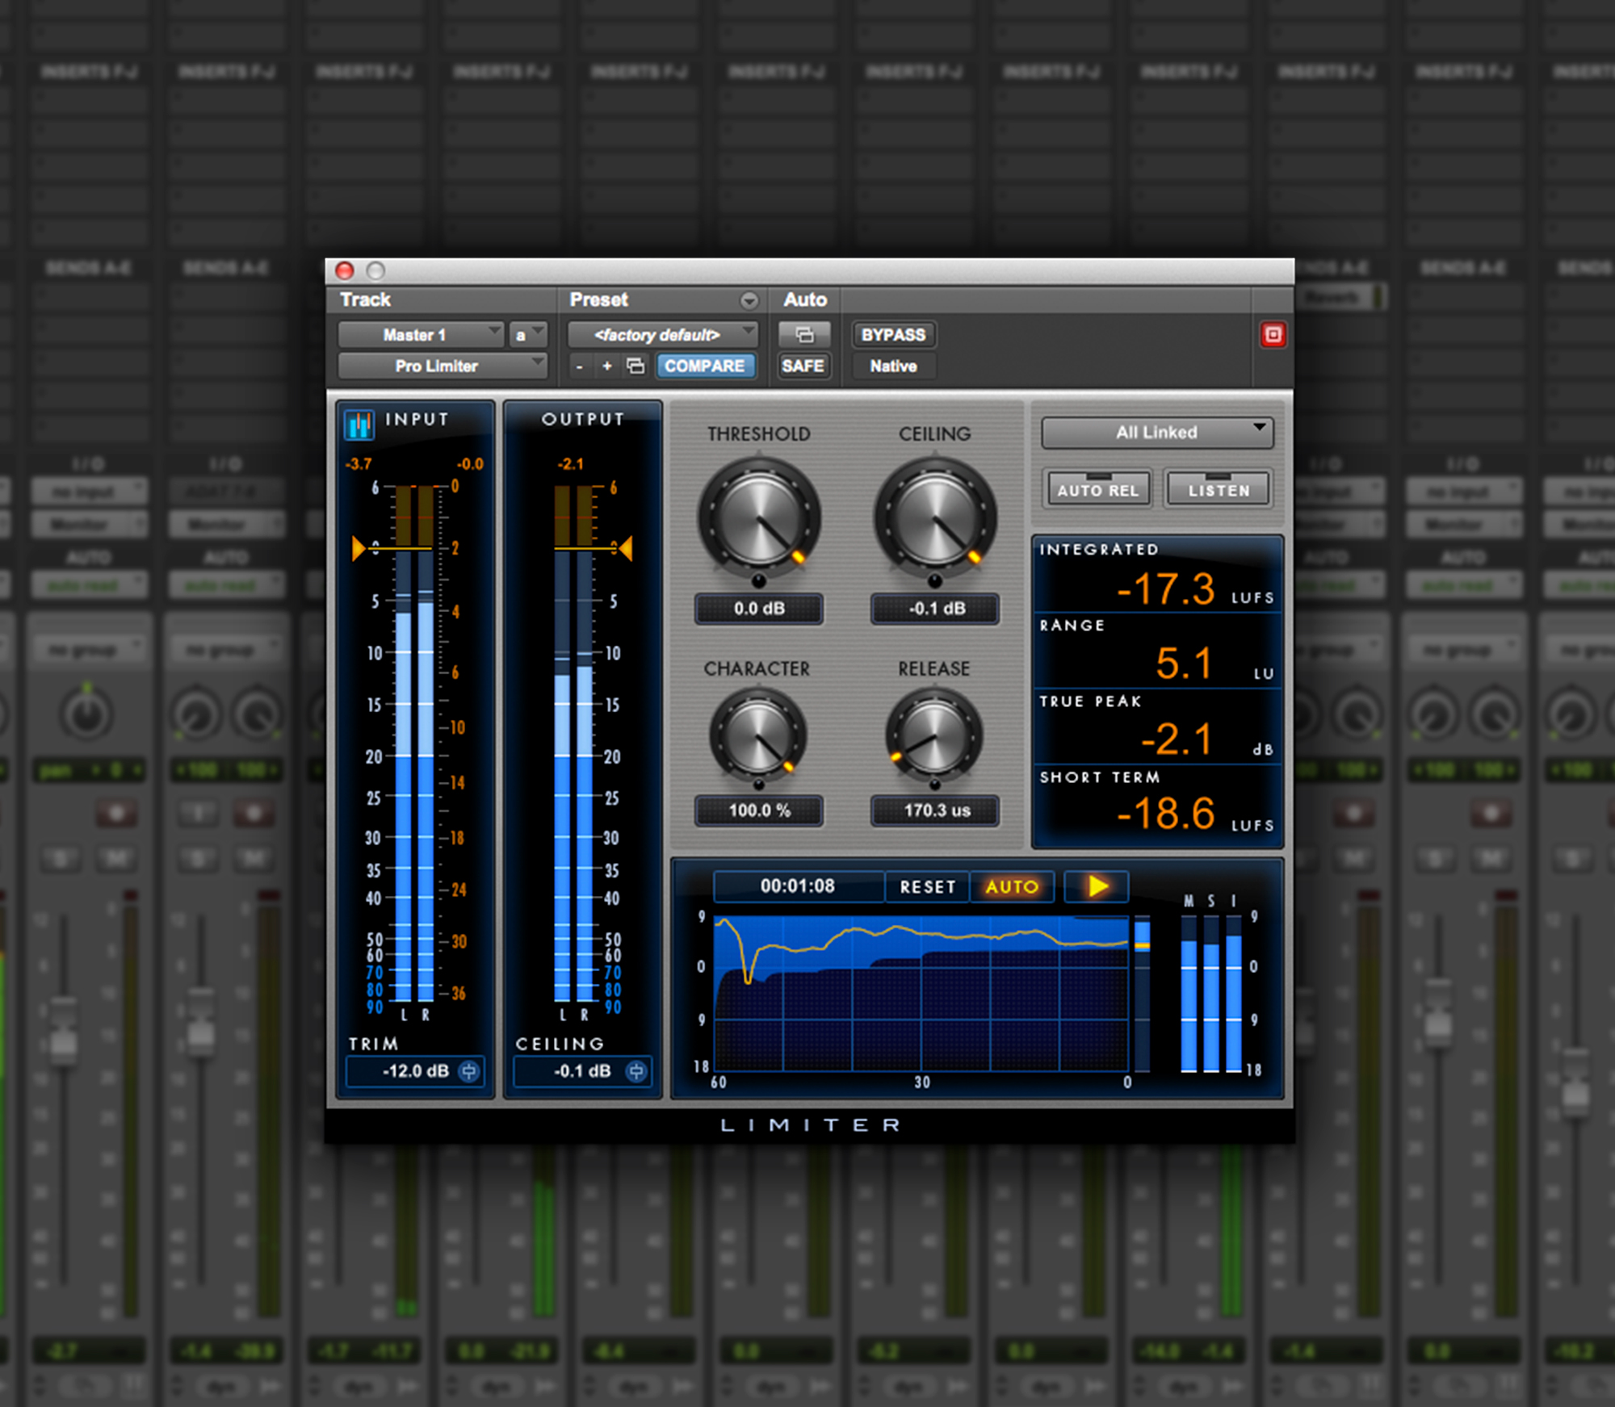Screen dimensions: 1615x1407
Task: Toggle AUTO in the loudness history panel
Action: (1012, 886)
